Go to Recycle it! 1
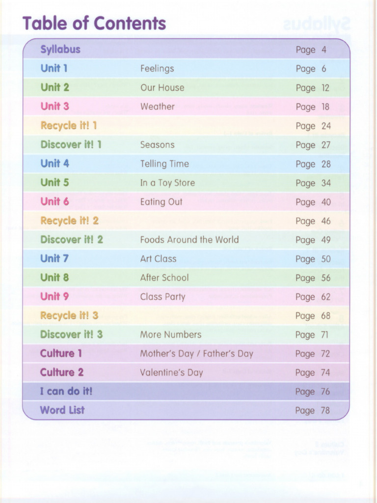This screenshot has height=503, width=377. pyautogui.click(x=69, y=125)
